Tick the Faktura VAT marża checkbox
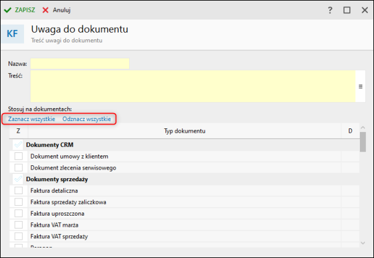The width and height of the screenshot is (374, 258). (18, 225)
